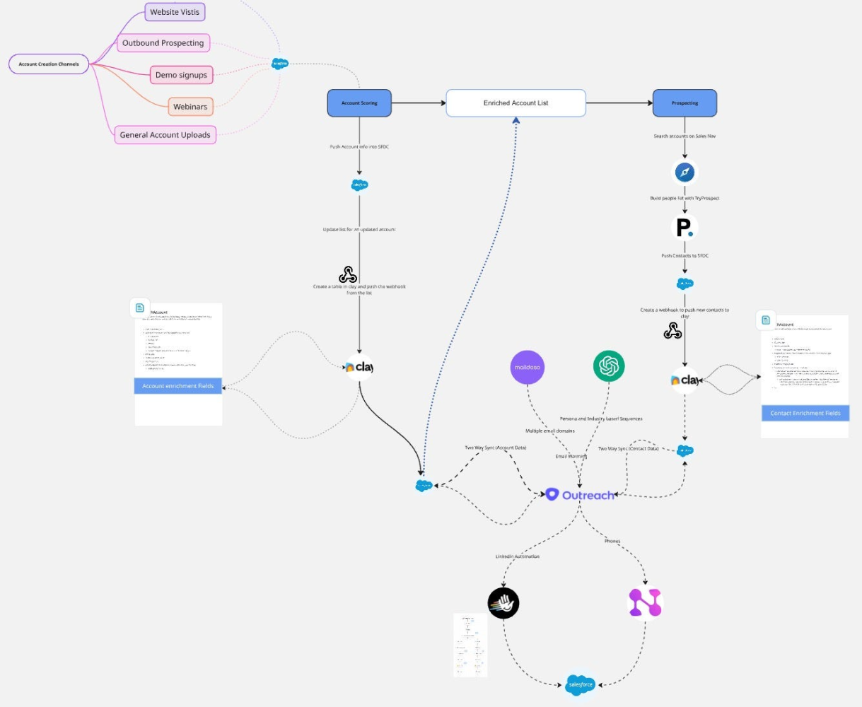862x707 pixels.
Task: Click 'Push Account info into SFDC' label
Action: pyautogui.click(x=359, y=147)
